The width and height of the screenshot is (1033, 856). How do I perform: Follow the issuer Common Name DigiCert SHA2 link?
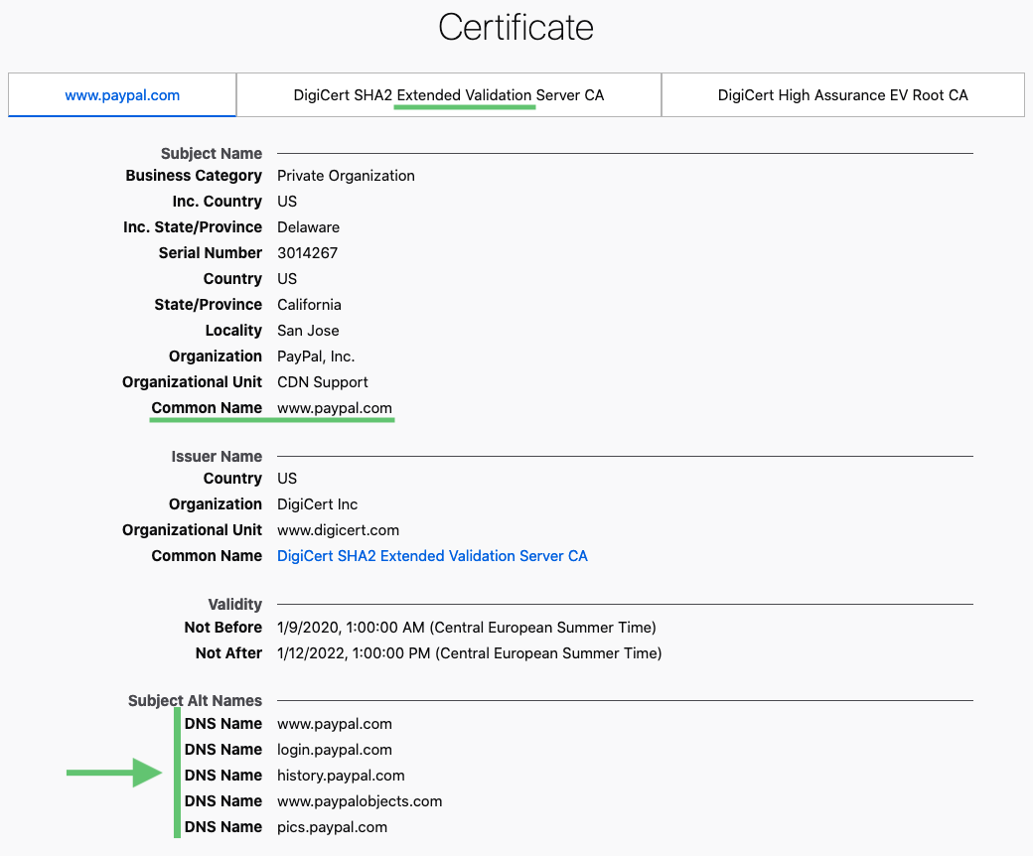coord(432,556)
